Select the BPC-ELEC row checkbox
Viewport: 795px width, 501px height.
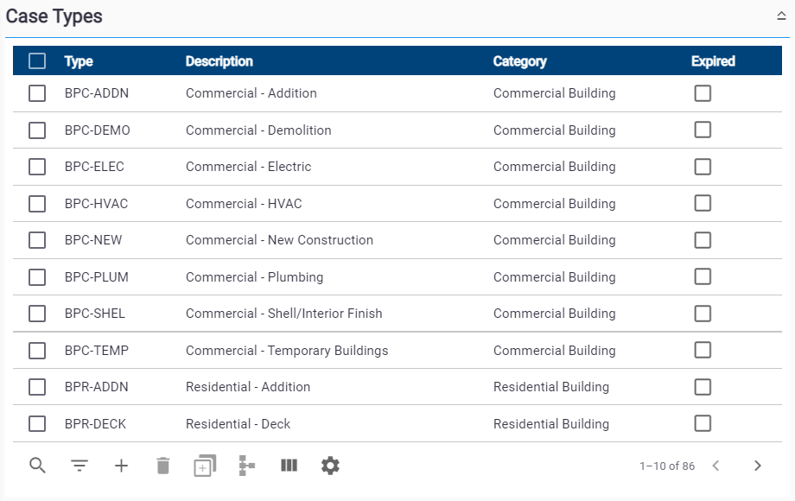[37, 167]
